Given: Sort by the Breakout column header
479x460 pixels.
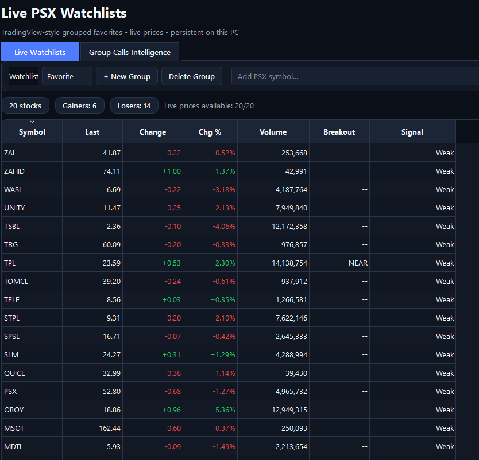Looking at the screenshot, I should coord(339,132).
